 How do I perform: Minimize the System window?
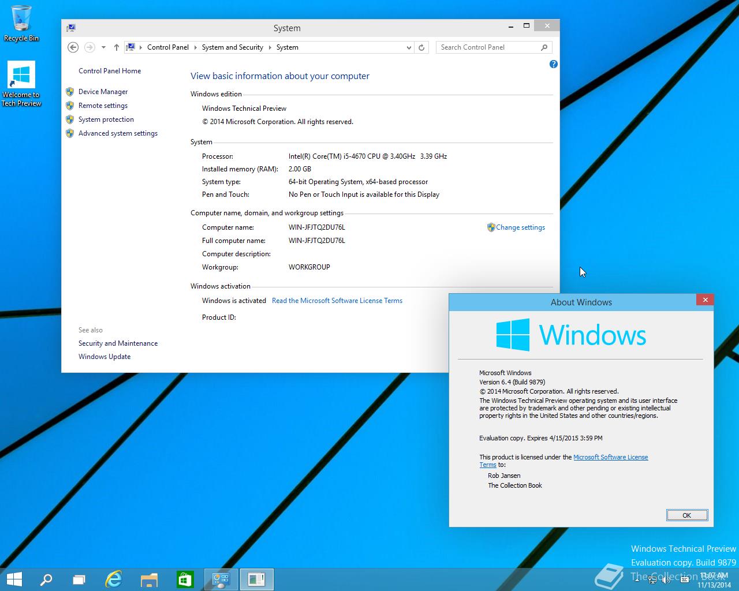[512, 26]
